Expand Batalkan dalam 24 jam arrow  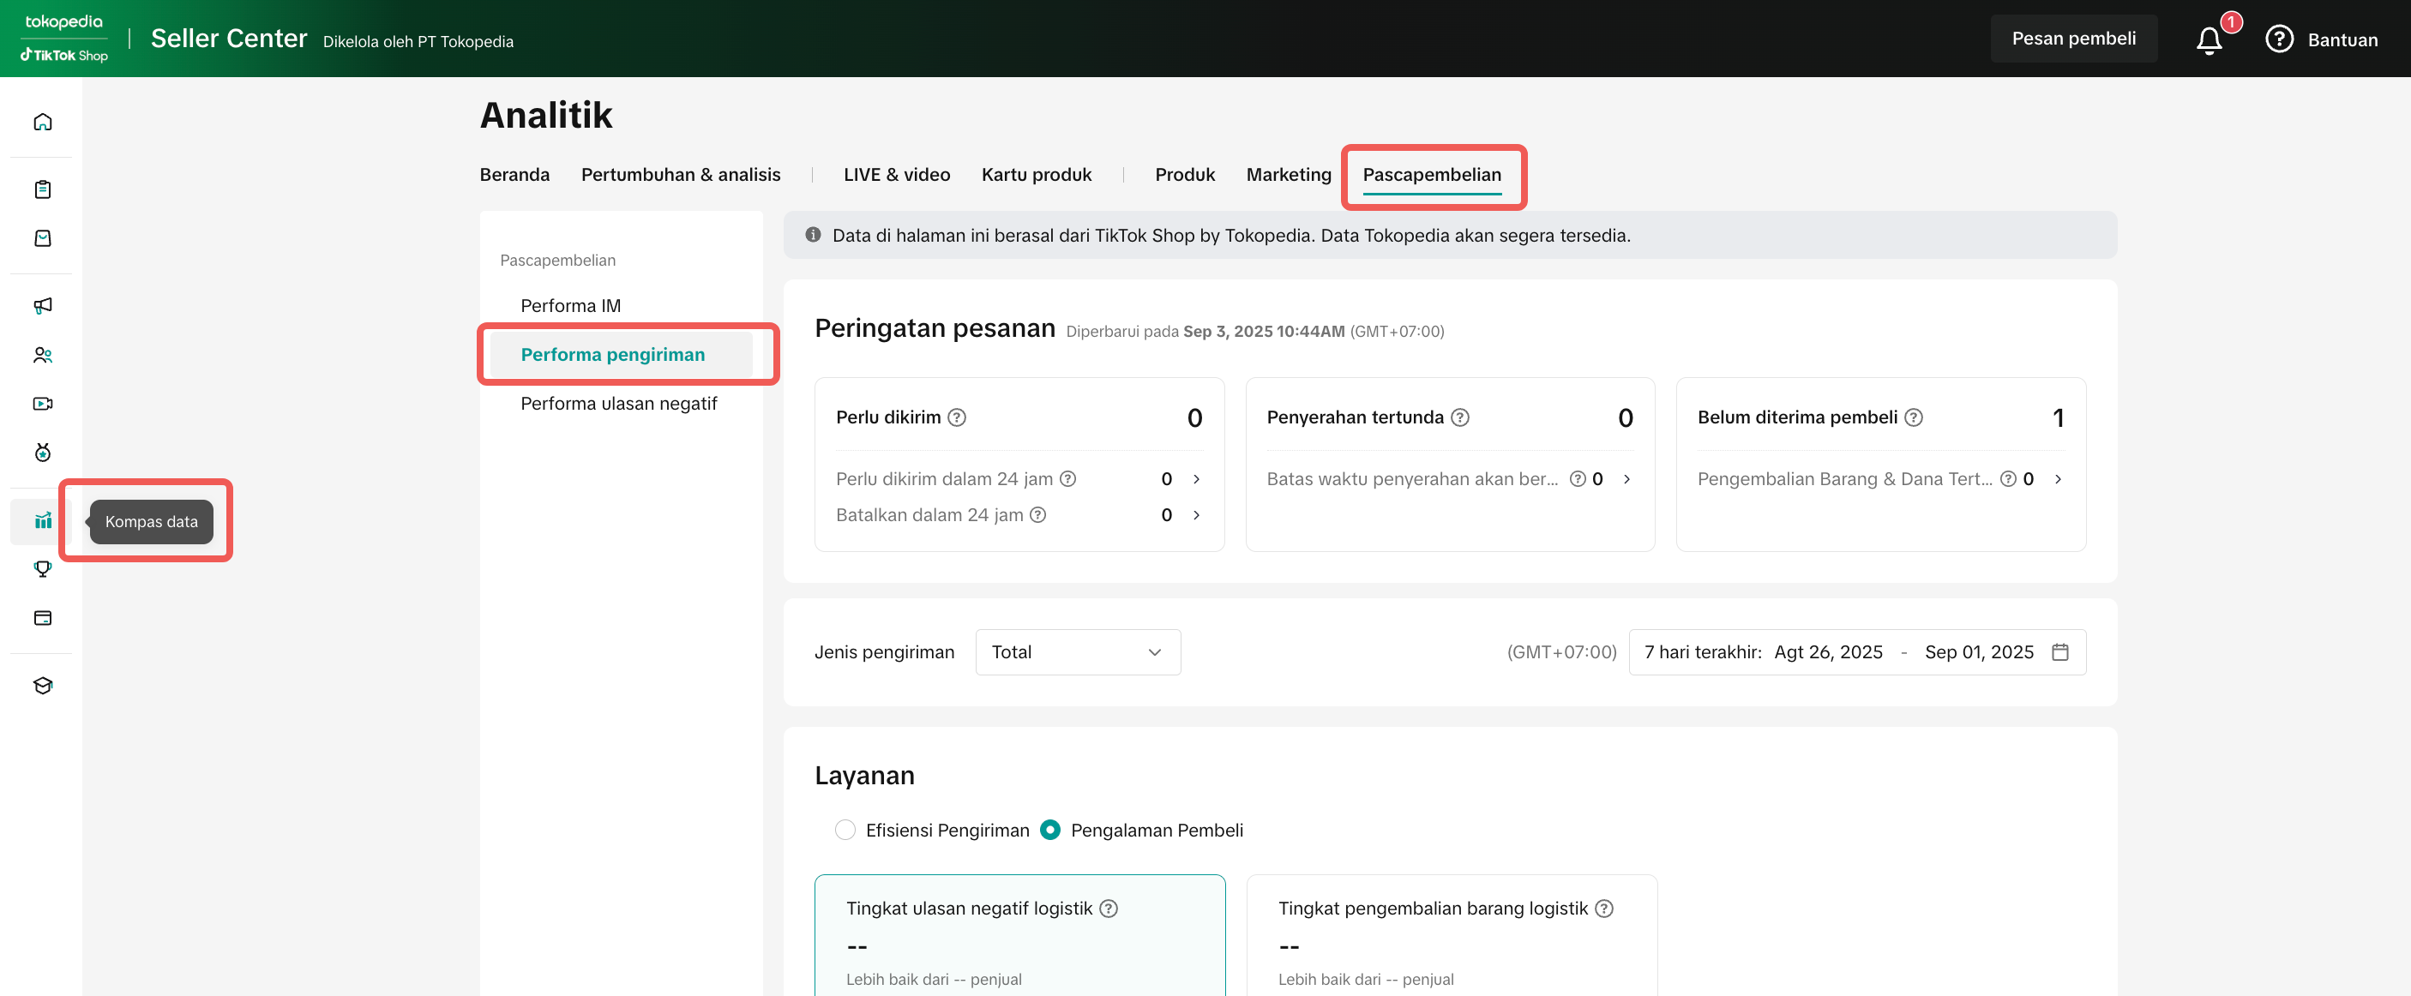point(1196,515)
